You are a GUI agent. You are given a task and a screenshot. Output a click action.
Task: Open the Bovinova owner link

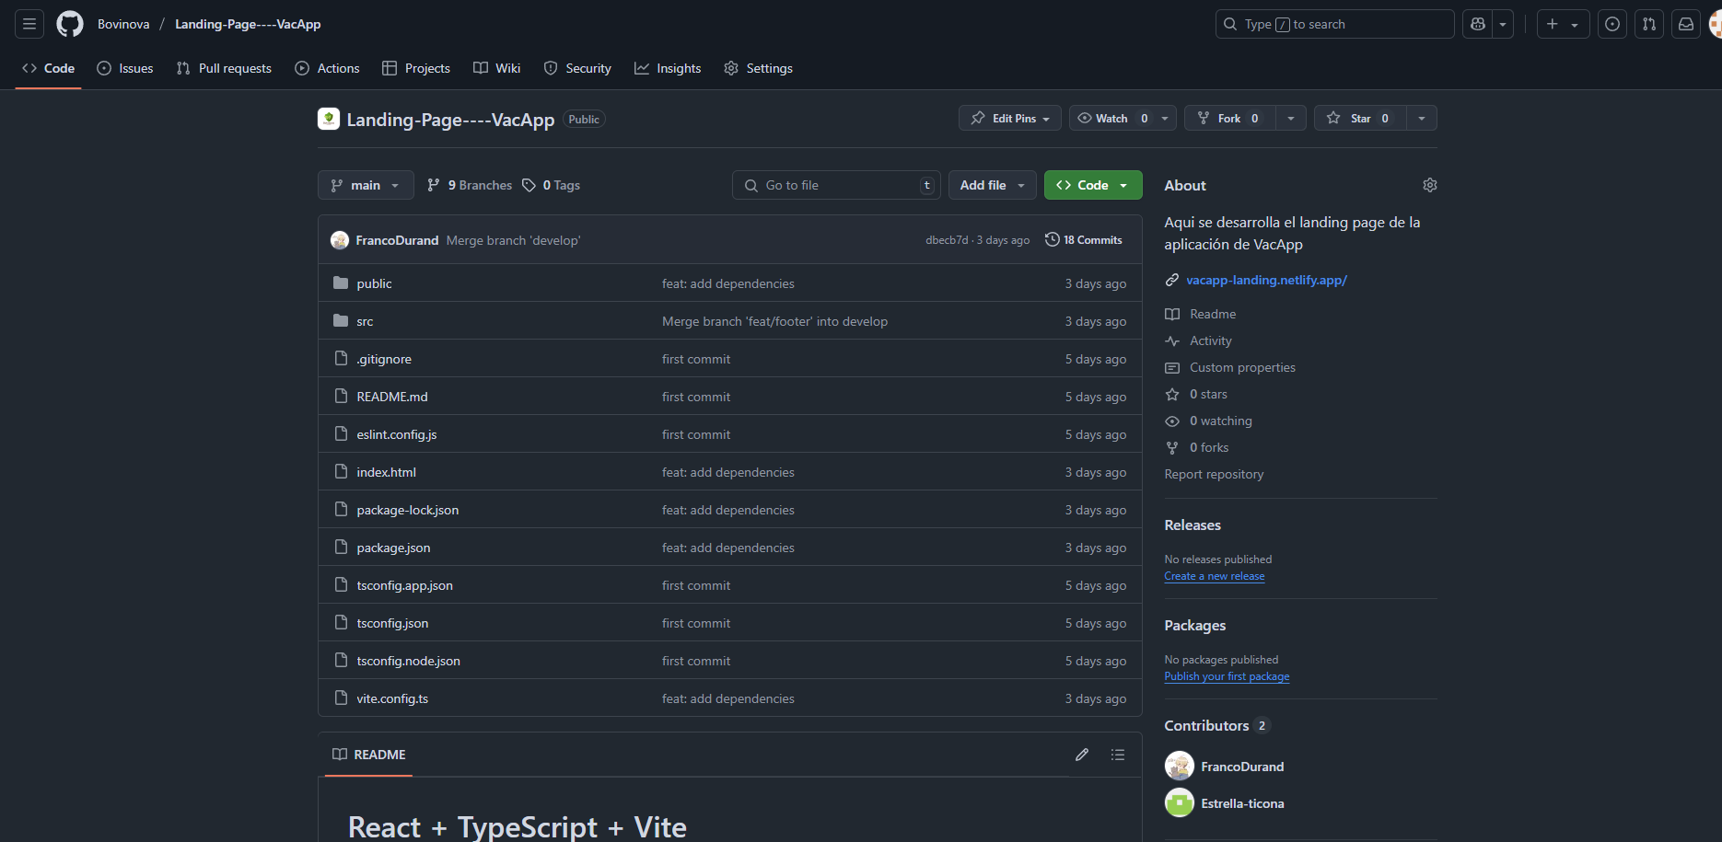point(123,24)
